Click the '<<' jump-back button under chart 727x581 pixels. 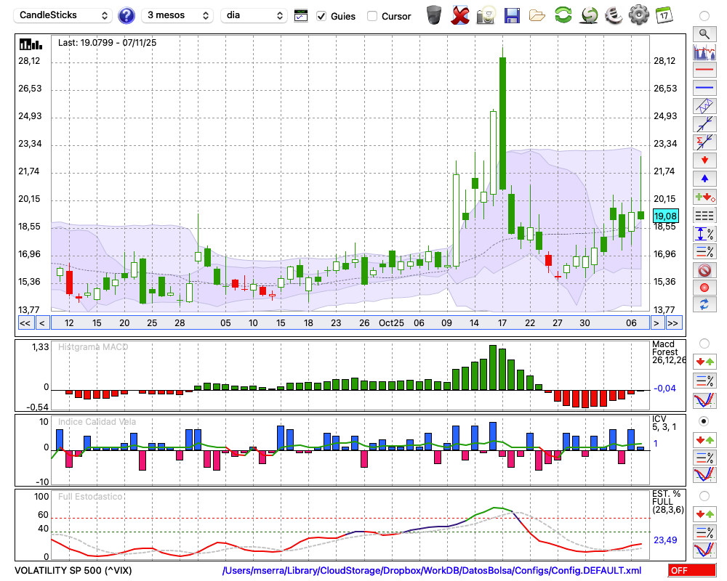pyautogui.click(x=25, y=323)
